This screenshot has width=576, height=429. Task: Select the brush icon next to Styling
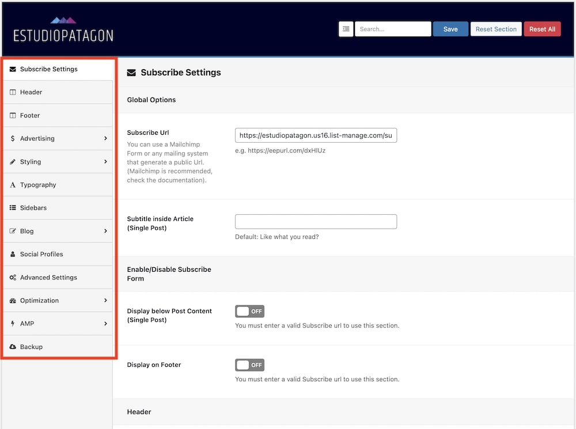coord(13,161)
